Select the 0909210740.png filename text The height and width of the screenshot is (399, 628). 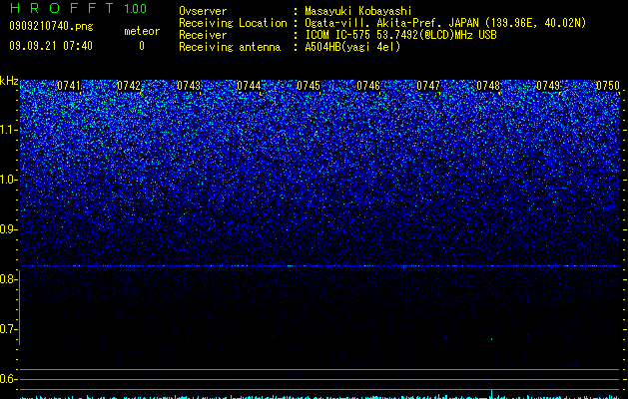tap(51, 26)
